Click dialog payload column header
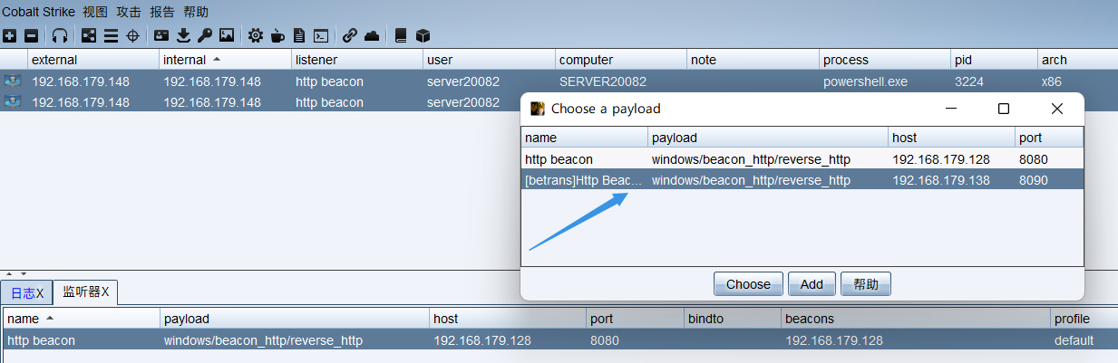1118x363 pixels. [x=768, y=138]
